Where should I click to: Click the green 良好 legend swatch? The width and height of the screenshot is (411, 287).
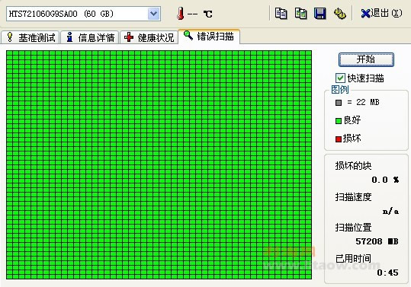(339, 120)
